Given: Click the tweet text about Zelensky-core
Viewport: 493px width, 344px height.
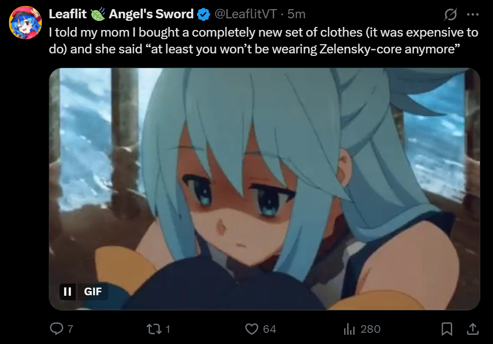Looking at the screenshot, I should tap(263, 41).
